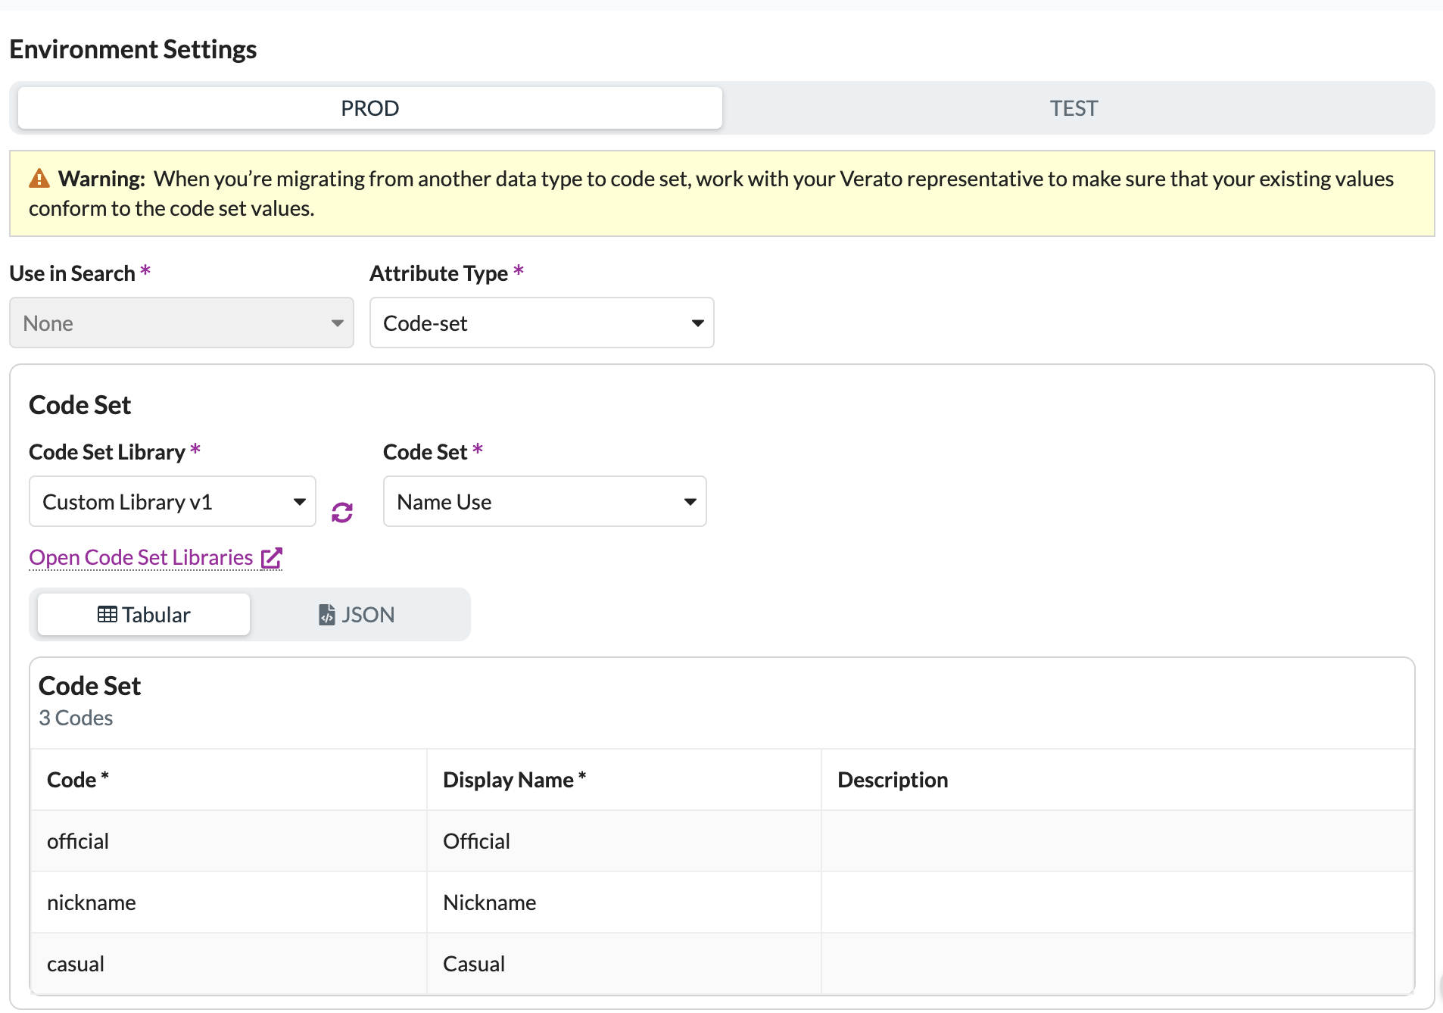Click the Description column header
The width and height of the screenshot is (1443, 1013).
click(1117, 780)
